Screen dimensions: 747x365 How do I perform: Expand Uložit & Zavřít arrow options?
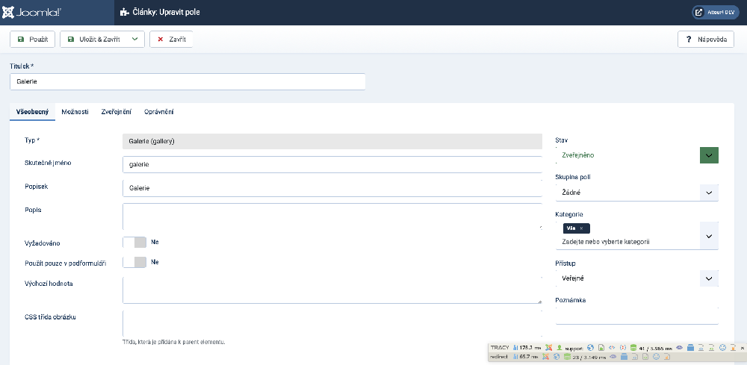tap(135, 39)
